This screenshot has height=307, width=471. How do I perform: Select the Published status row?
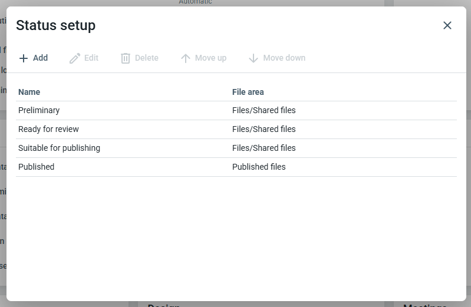tap(37, 167)
